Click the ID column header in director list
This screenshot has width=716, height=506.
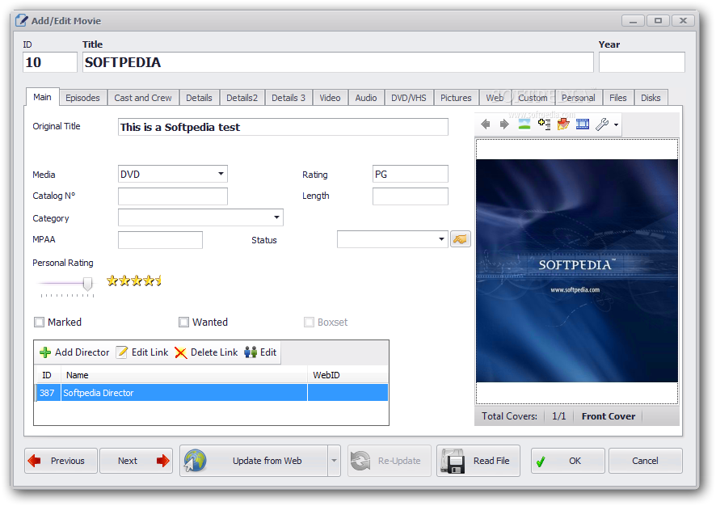(48, 375)
